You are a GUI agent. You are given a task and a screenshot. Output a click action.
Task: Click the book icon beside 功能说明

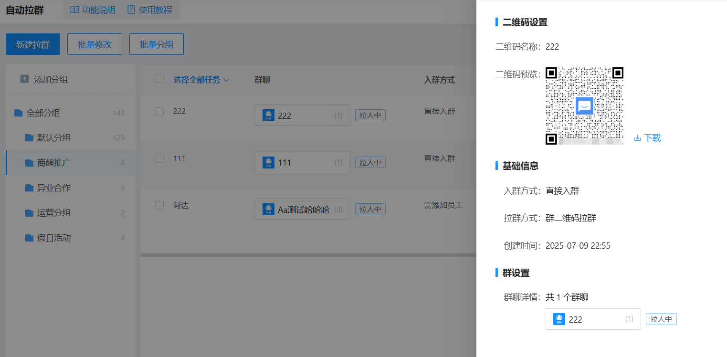tap(74, 10)
